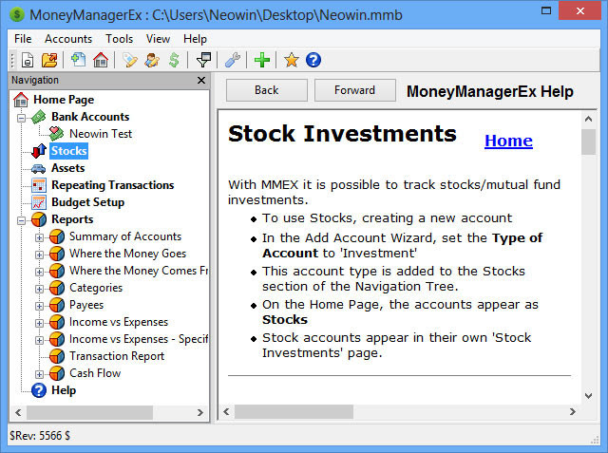
Task: Click the Repeating Transactions calendar icon
Action: (x=39, y=185)
